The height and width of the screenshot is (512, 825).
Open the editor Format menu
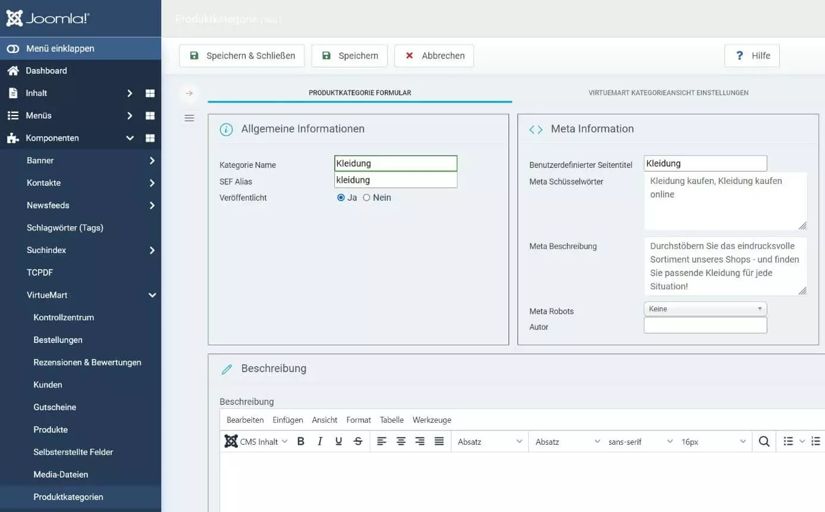(359, 420)
